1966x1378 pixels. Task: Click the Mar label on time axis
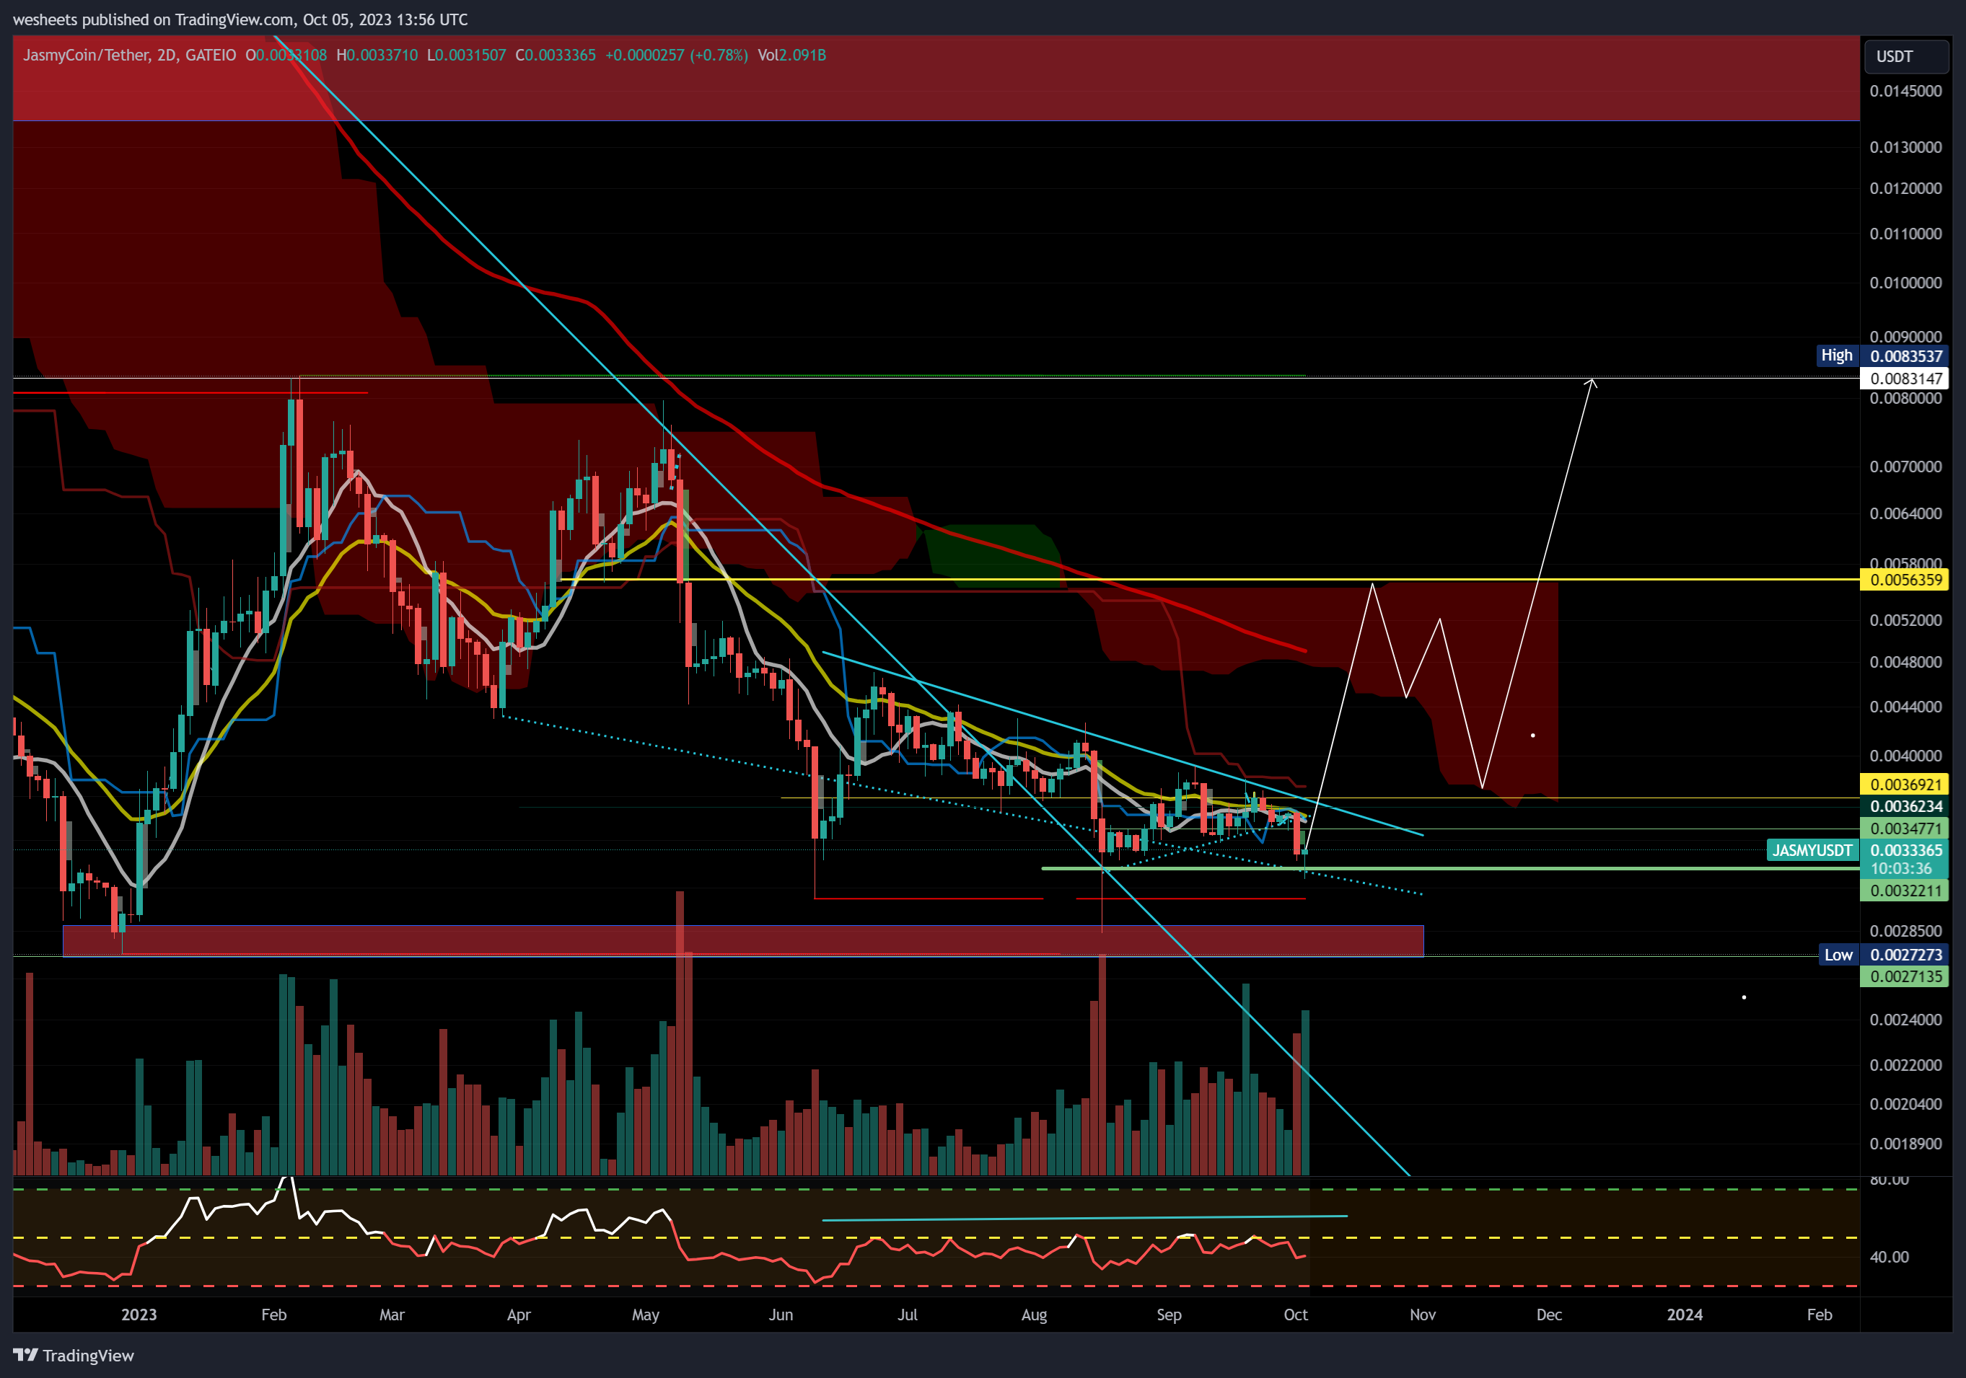point(392,1315)
